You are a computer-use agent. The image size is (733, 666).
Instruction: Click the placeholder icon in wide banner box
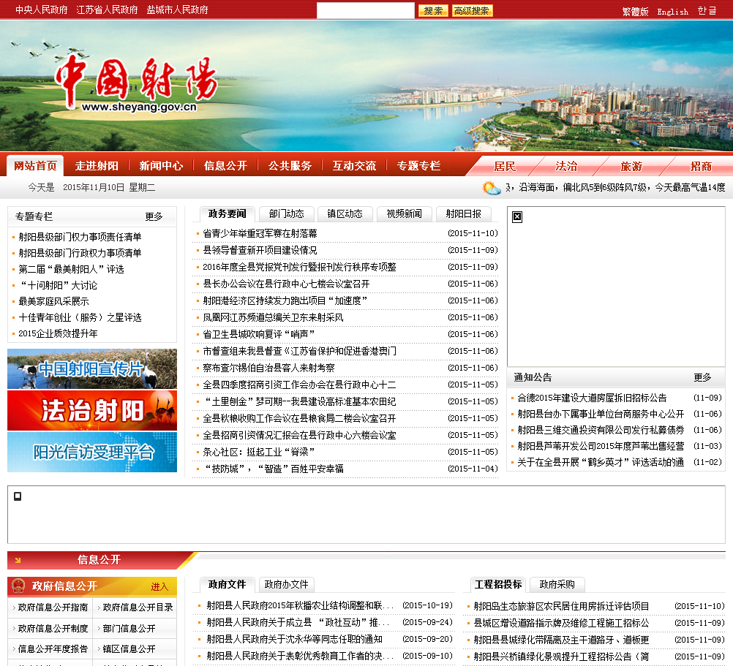(x=18, y=496)
